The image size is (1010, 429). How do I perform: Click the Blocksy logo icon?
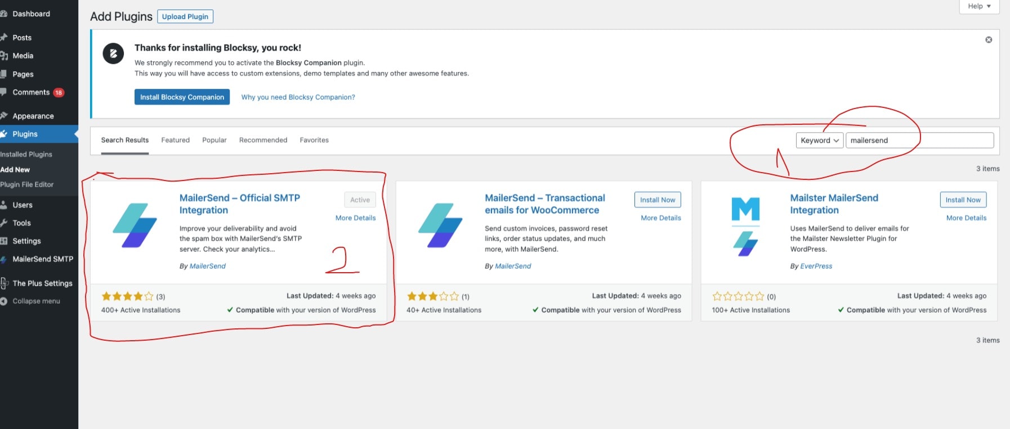point(113,53)
